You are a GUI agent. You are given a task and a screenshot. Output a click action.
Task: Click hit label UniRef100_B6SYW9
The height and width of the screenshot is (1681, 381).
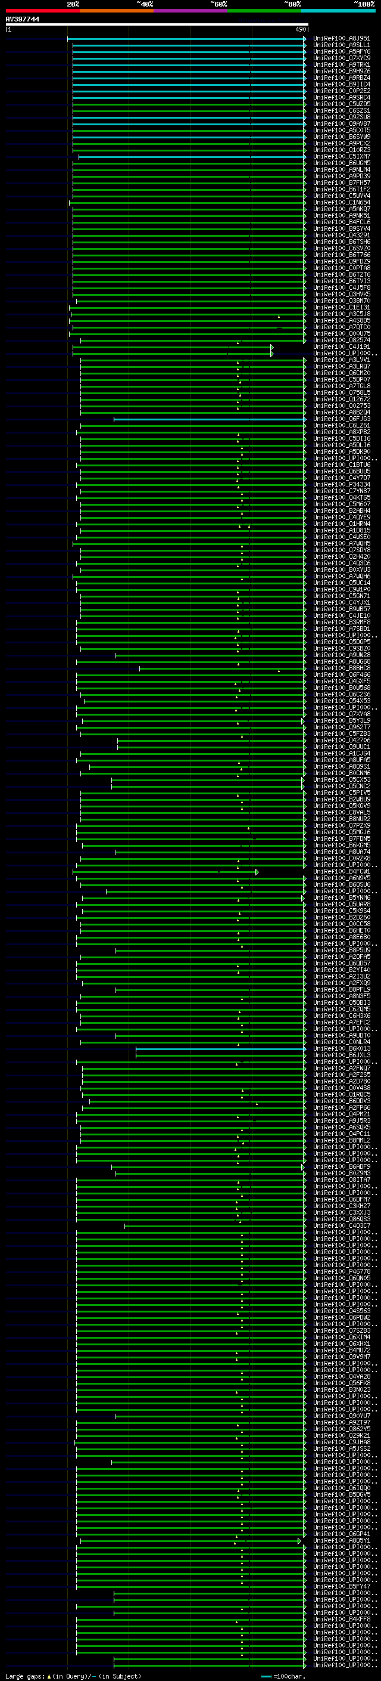[x=341, y=137]
